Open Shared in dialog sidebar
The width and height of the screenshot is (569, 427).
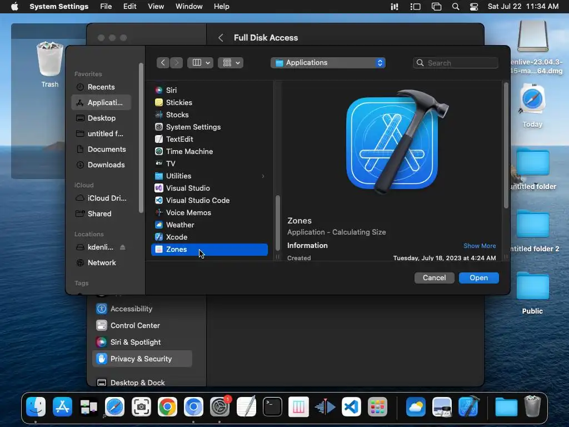point(101,214)
